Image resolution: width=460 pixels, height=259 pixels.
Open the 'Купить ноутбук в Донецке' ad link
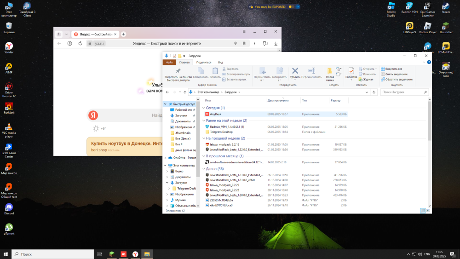pos(127,144)
